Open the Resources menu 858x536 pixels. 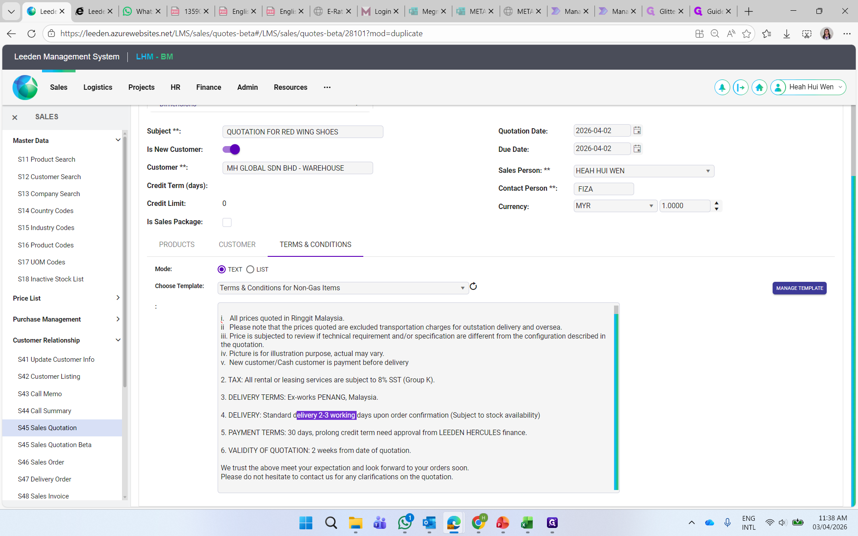coord(290,88)
